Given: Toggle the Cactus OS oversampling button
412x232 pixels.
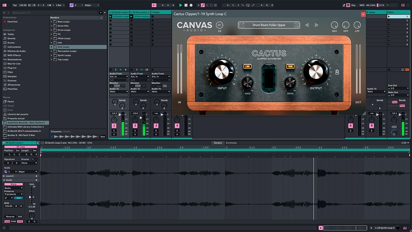Looking at the screenshot, I should 219,25.
